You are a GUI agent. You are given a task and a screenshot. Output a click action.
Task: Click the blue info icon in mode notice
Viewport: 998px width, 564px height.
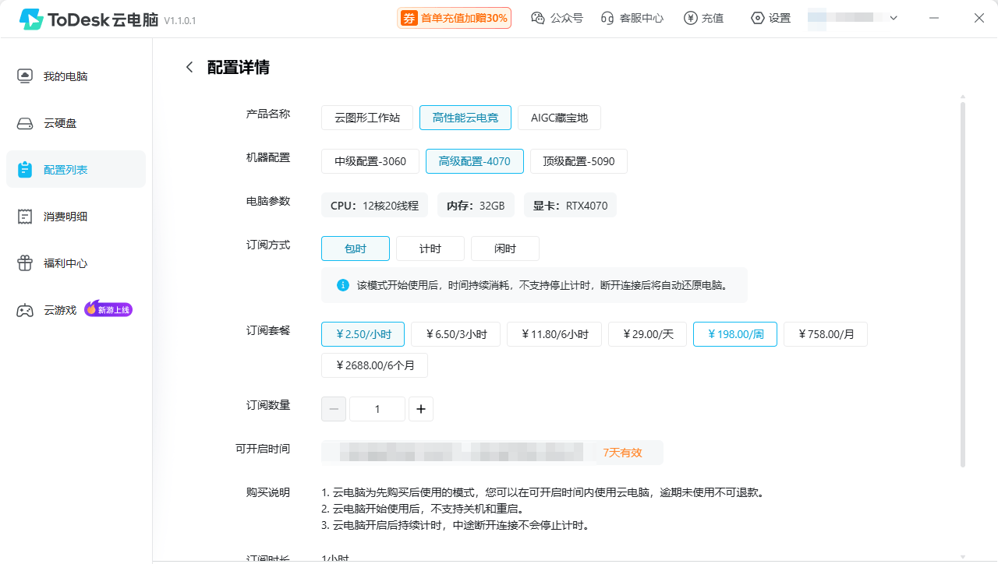pyautogui.click(x=343, y=285)
